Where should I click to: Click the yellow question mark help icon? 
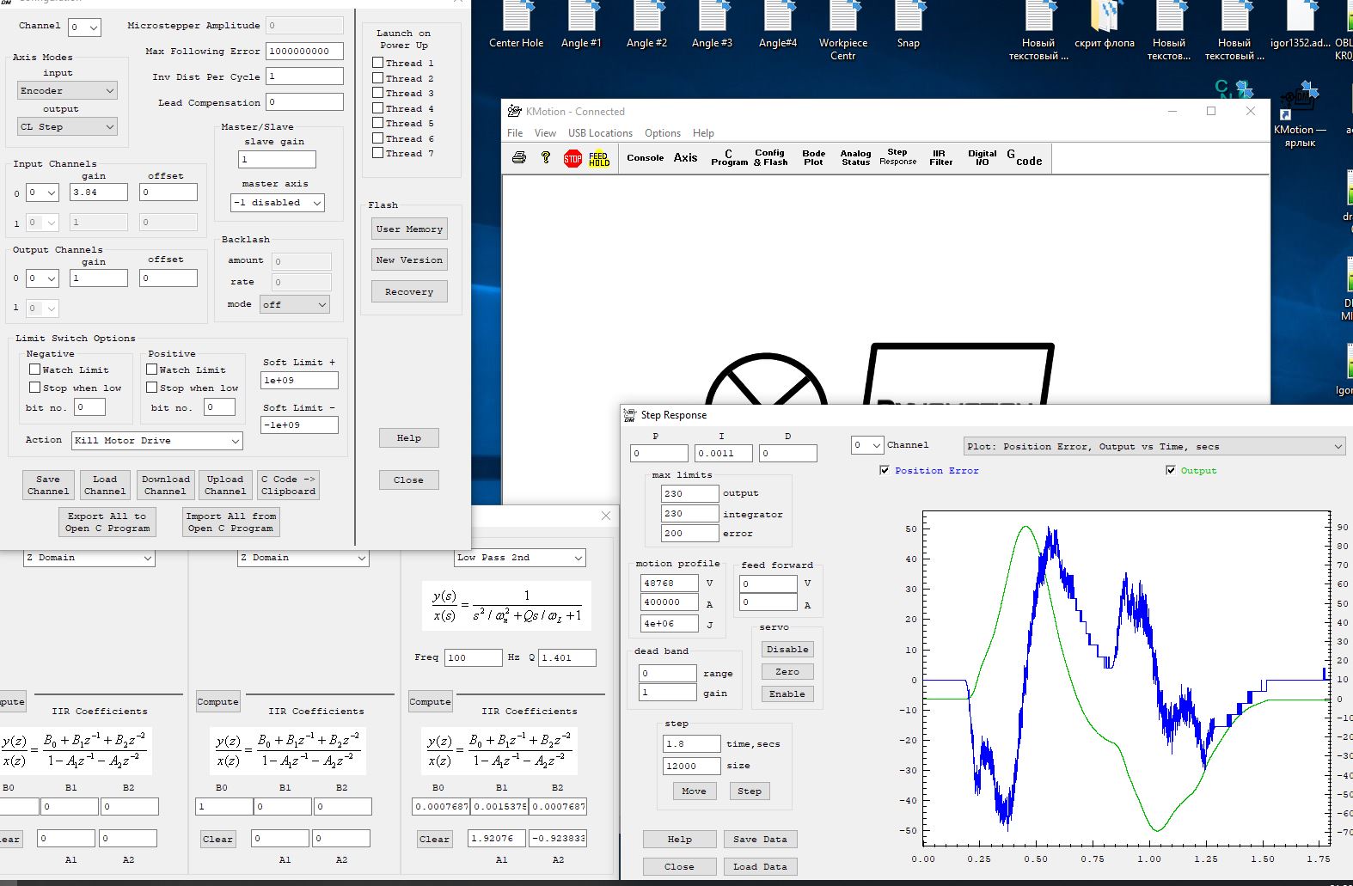click(x=546, y=157)
